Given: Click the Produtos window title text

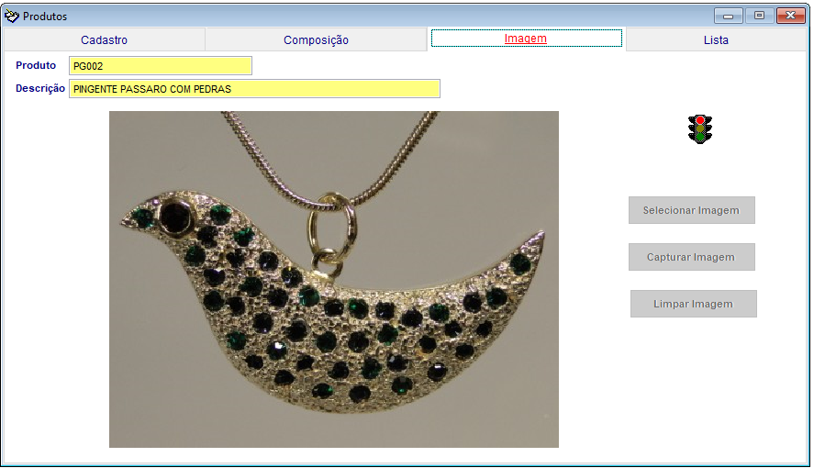Looking at the screenshot, I should [45, 17].
